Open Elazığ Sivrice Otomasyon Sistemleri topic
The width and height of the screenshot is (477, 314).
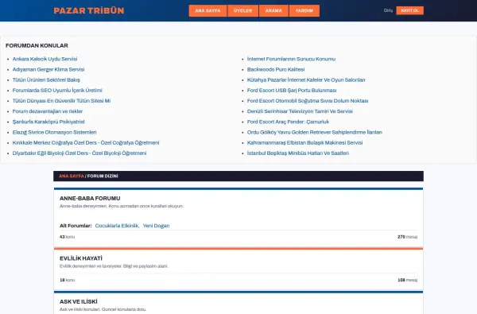click(54, 132)
